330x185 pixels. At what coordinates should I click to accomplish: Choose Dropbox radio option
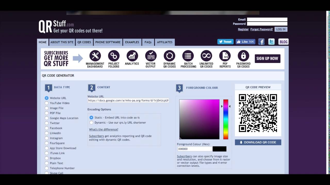(47, 158)
